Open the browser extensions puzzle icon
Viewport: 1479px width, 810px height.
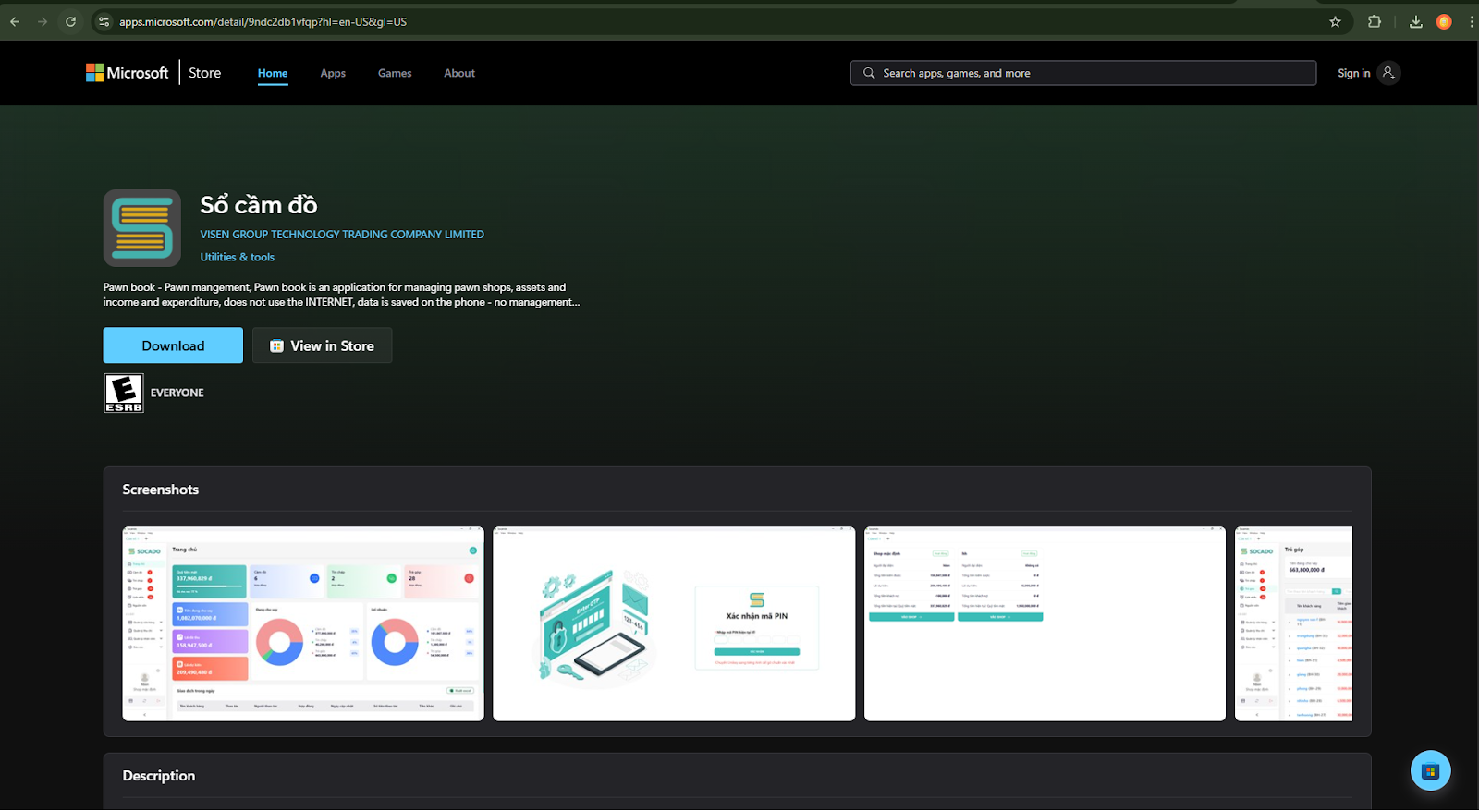click(1375, 21)
